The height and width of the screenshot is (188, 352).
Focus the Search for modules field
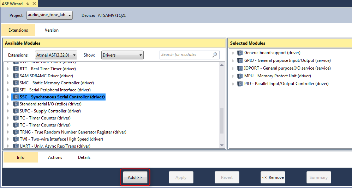185,55
